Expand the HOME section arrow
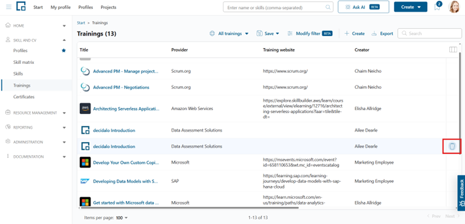The image size is (465, 224). [x=65, y=26]
